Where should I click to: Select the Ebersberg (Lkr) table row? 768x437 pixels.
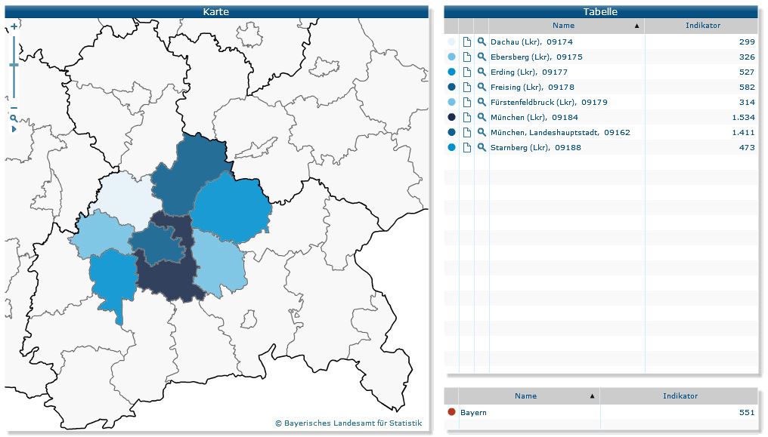536,57
